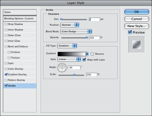Click the OK button
Viewport: 152px width, 116px height.
coord(136,12)
